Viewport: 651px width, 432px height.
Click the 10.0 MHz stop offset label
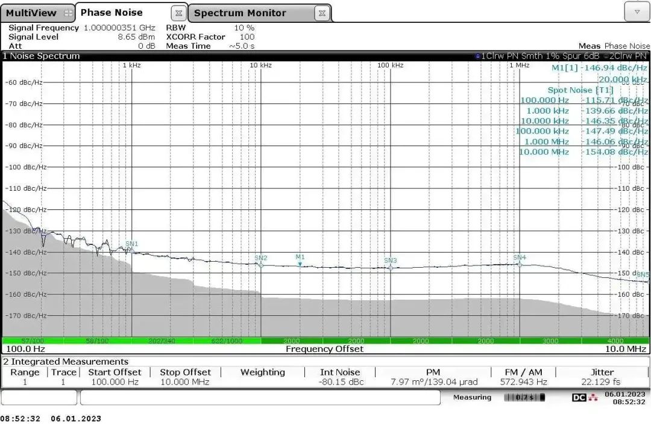pos(625,349)
